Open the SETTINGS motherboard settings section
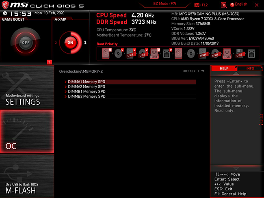 click(27, 87)
